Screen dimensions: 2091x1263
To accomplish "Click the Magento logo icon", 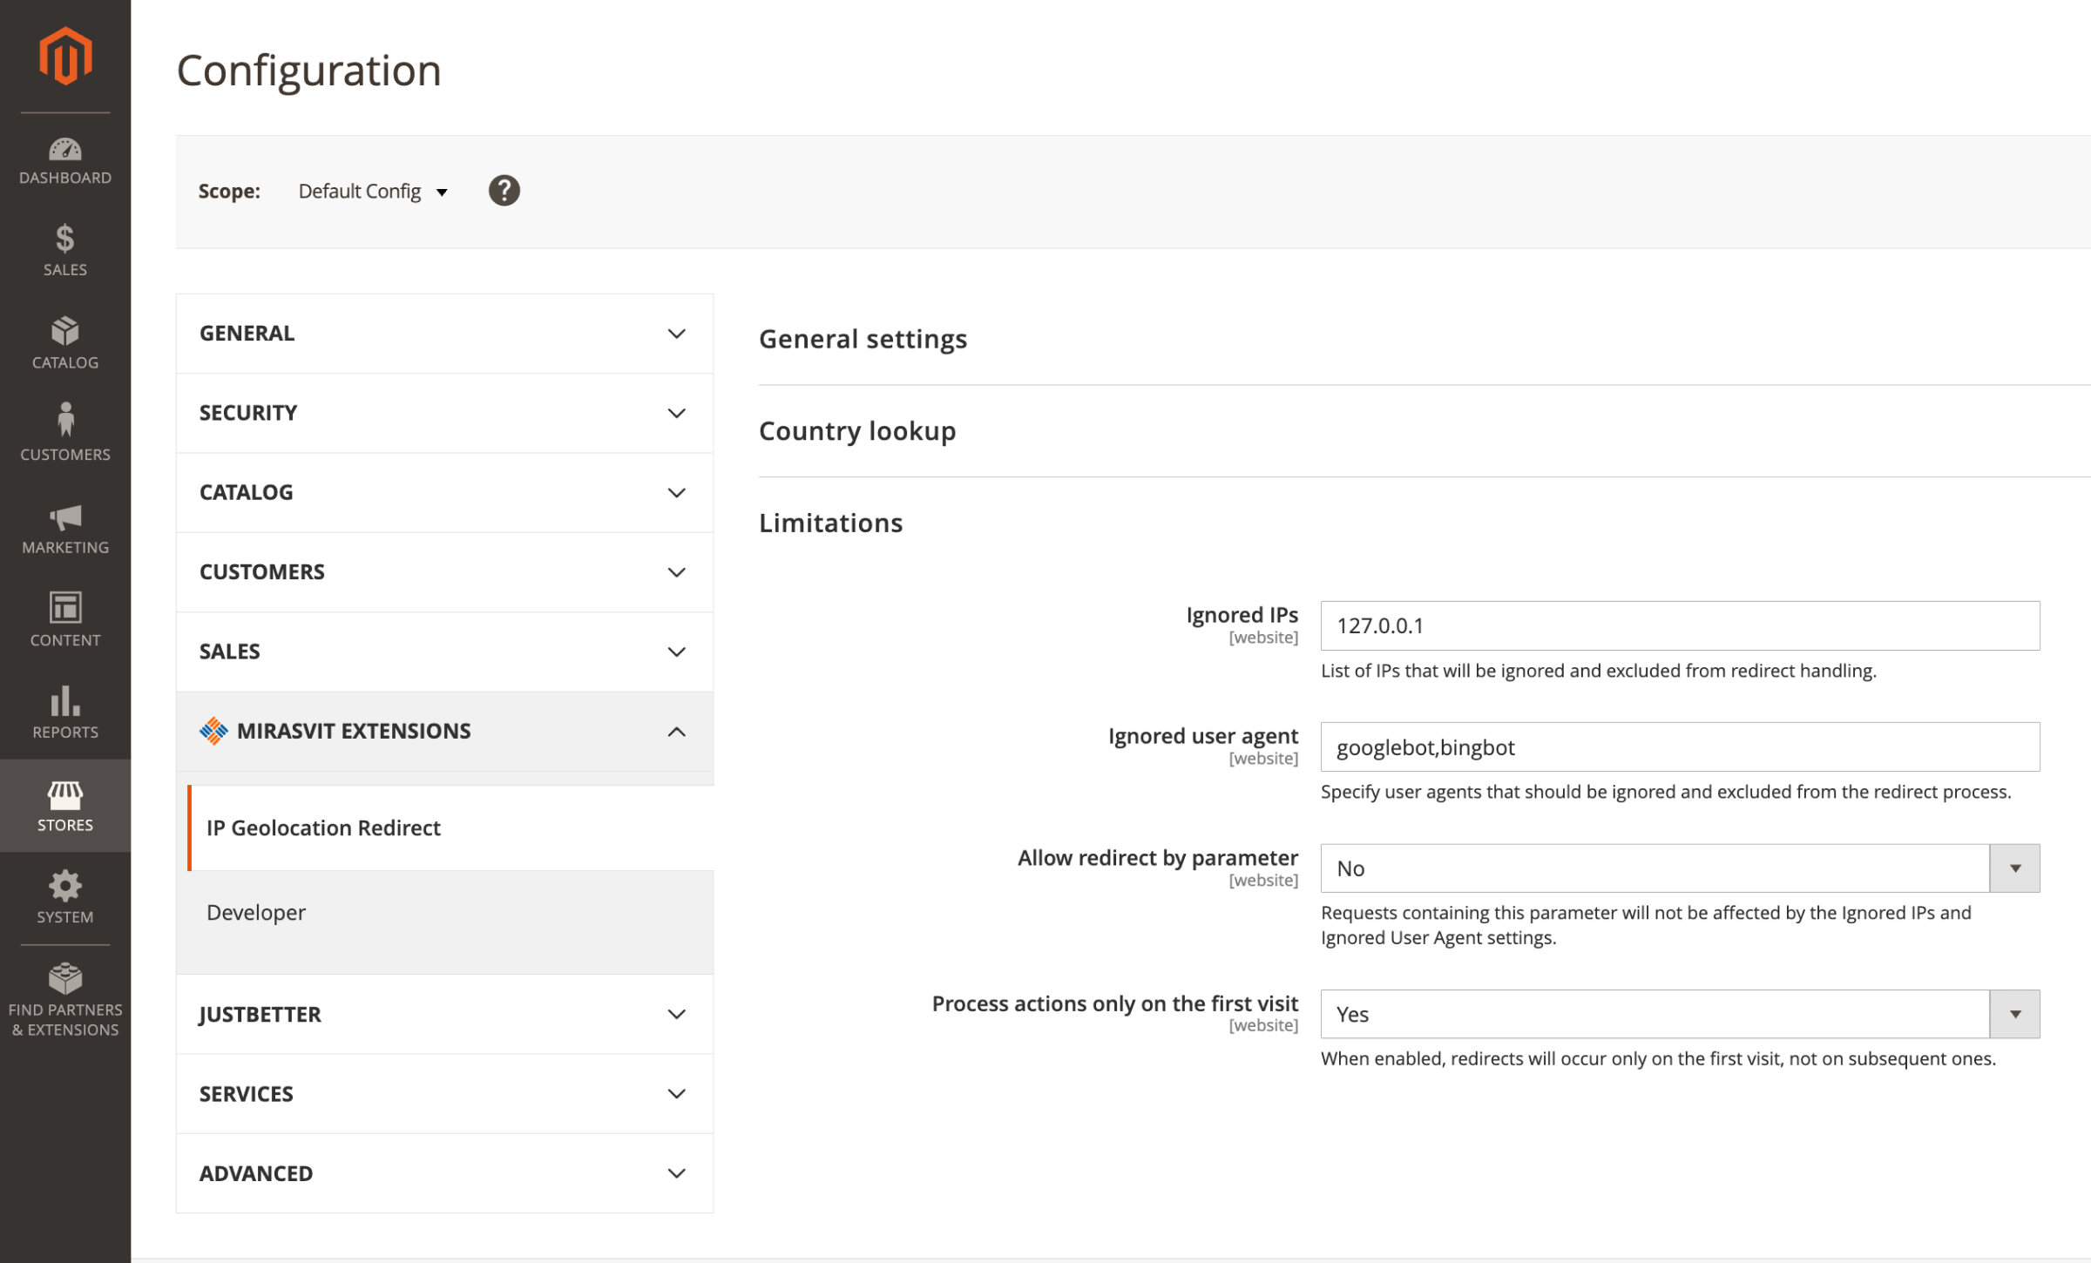I will pyautogui.click(x=65, y=56).
